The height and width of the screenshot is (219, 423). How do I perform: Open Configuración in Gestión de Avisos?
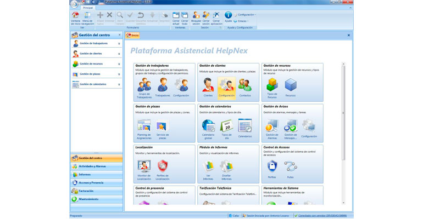click(309, 128)
